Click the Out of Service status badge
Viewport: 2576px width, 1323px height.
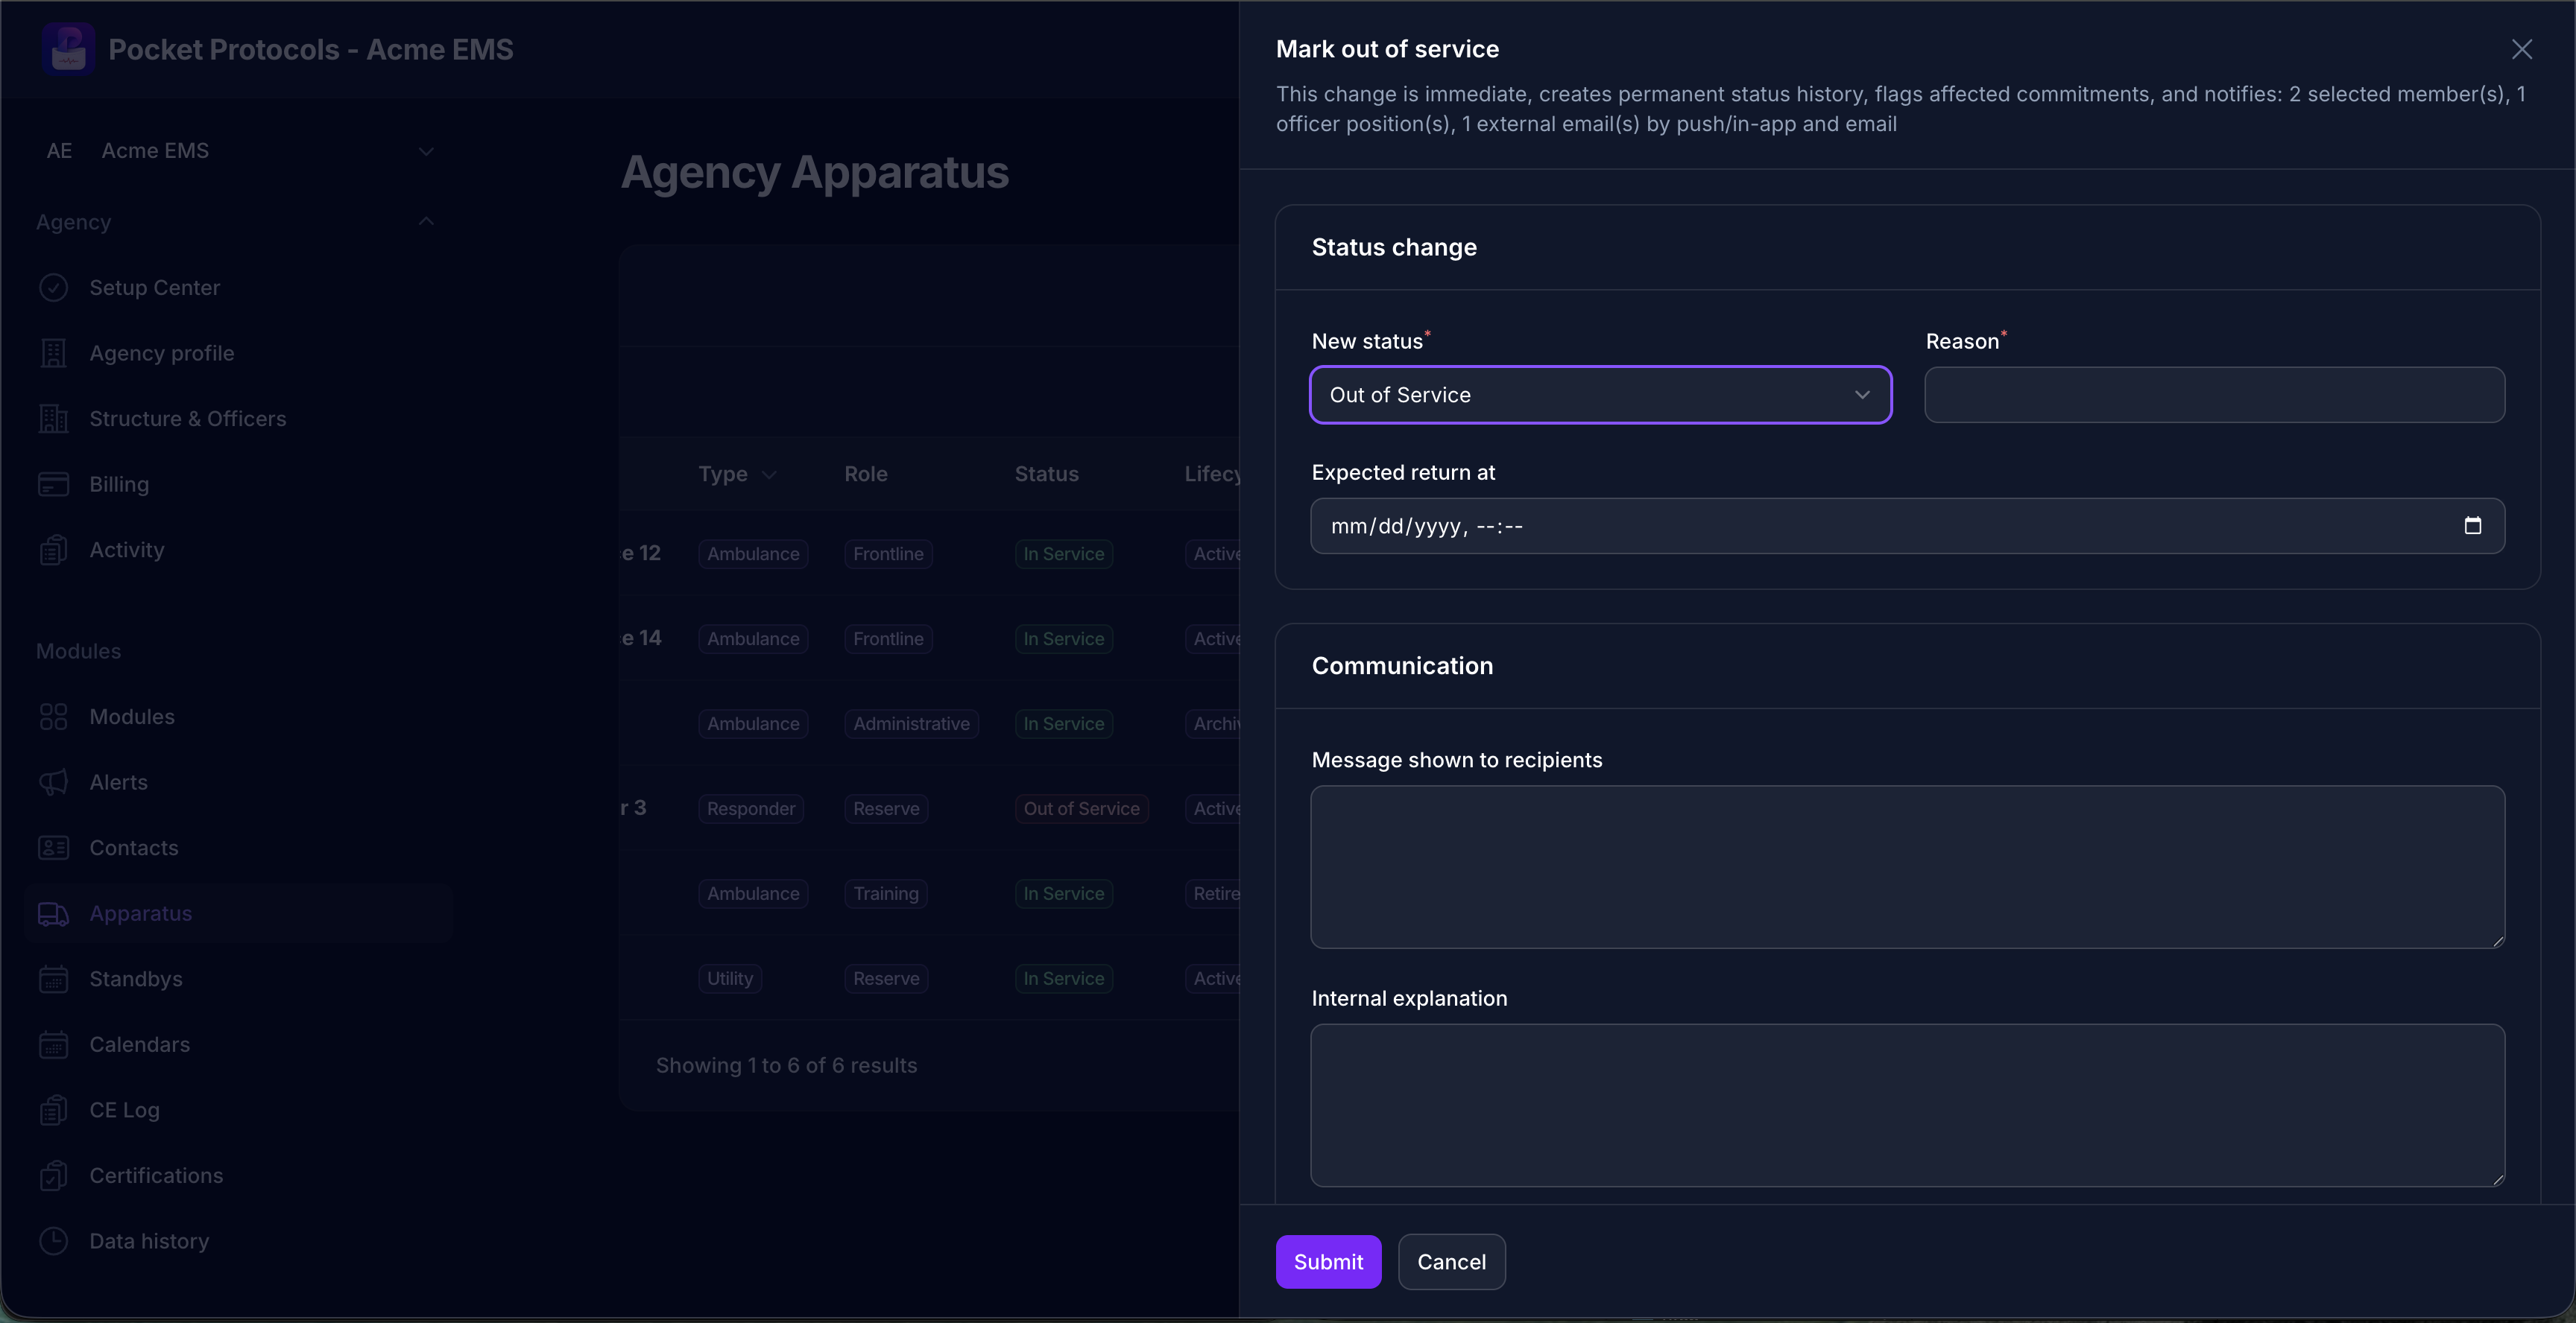pos(1081,808)
